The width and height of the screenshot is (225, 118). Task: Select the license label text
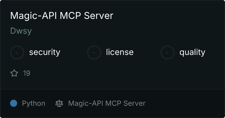(x=120, y=52)
